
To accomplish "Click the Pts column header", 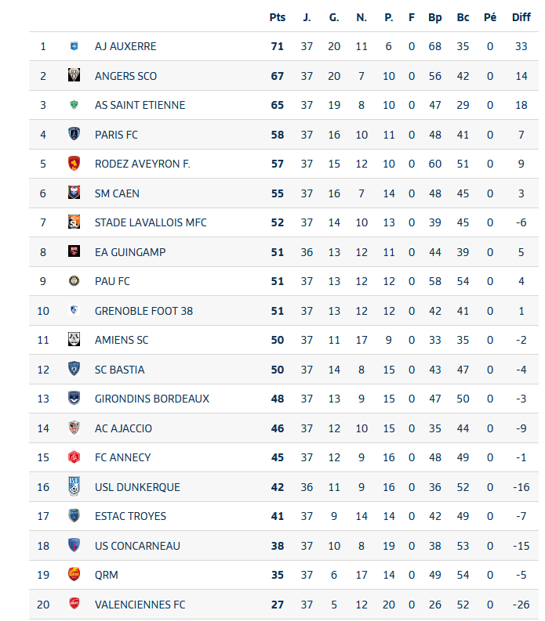I will pos(278,17).
